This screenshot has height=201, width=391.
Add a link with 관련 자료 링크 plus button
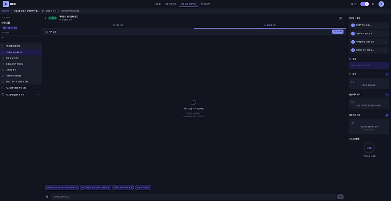pyautogui.click(x=387, y=95)
